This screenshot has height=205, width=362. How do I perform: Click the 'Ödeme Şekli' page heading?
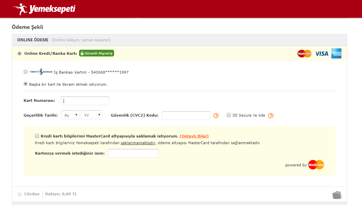(28, 27)
